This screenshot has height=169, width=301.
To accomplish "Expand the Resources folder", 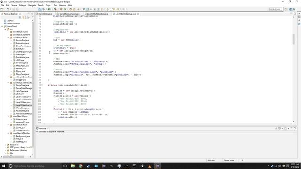I will 5,145.
